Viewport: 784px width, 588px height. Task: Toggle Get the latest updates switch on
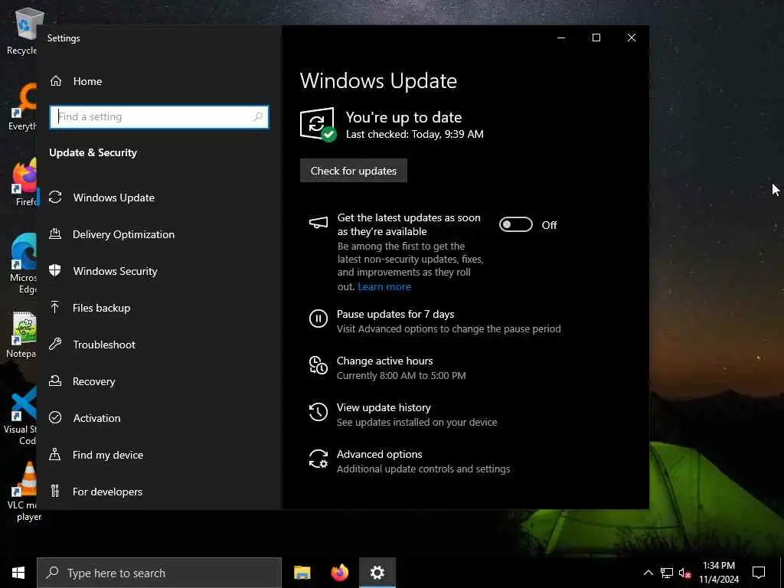516,224
